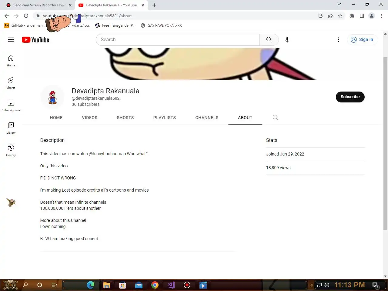Open the Bandicam recorder taskbar icon

tap(187, 285)
